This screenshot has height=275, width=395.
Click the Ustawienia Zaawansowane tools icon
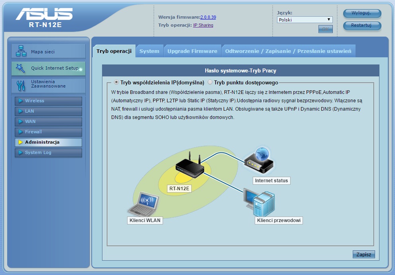click(21, 86)
